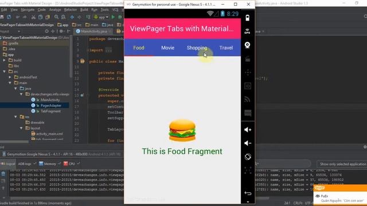The height and width of the screenshot is (206, 367).
Task: Switch to the Shopping tab in emulator
Action: pos(197,47)
